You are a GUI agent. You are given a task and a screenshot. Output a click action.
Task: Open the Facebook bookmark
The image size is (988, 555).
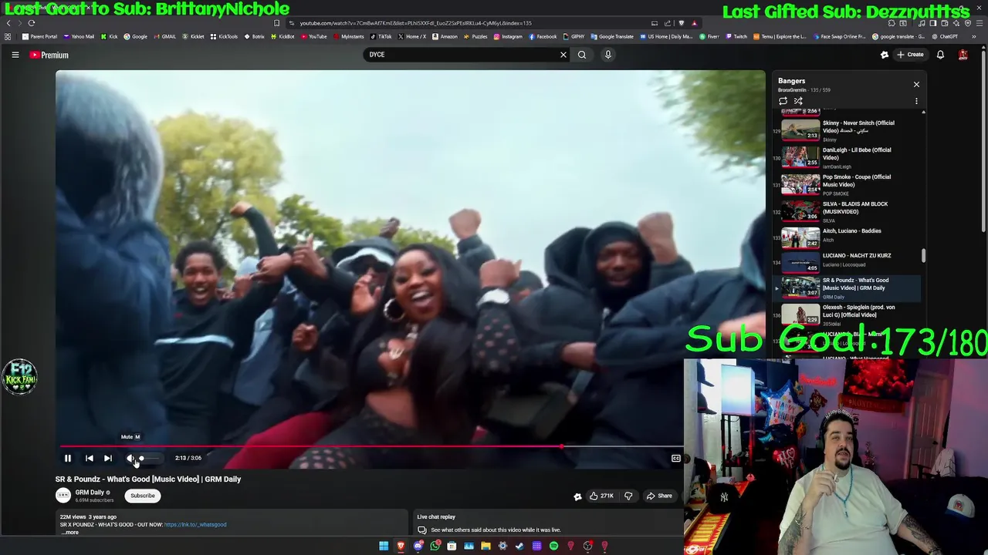coord(543,36)
